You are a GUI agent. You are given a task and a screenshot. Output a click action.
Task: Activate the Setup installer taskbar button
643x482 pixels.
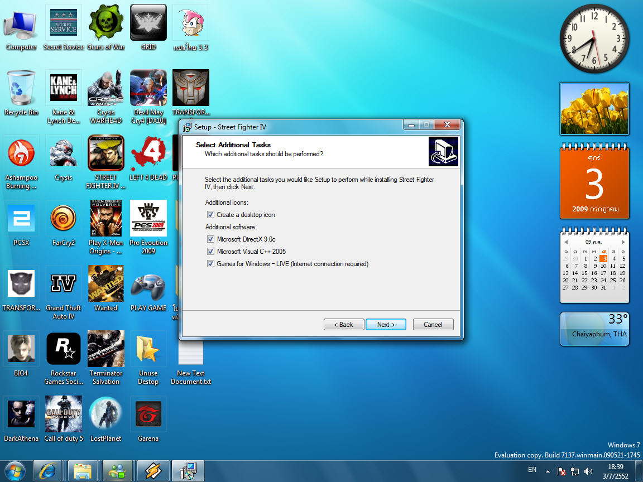pyautogui.click(x=188, y=471)
